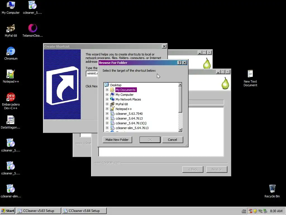Select the Recycle Bin desktop icon
The image size is (286, 215).
[x=272, y=191]
